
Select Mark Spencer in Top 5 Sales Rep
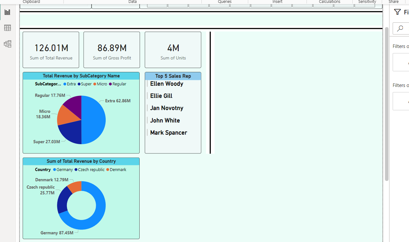pos(168,132)
